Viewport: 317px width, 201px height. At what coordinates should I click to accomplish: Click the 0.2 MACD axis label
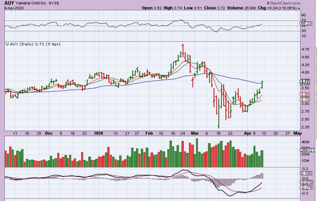click(x=305, y=169)
